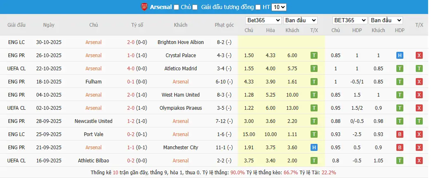Open the first Ban đầu odds dropdown
The image size is (431, 178).
pyautogui.click(x=301, y=20)
